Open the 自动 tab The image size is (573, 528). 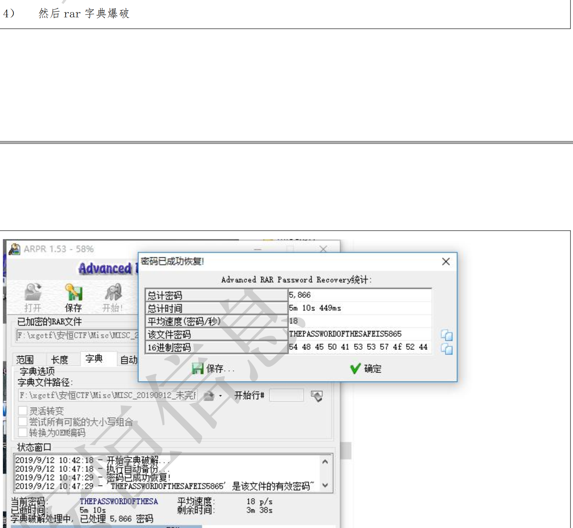128,360
